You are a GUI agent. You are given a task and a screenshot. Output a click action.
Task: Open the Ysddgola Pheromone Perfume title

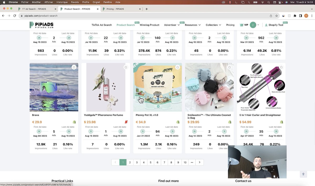point(103,115)
